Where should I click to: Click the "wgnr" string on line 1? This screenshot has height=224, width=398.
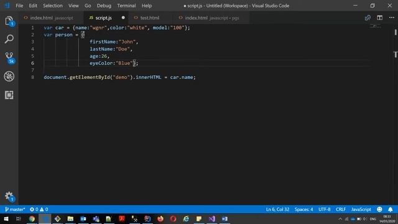click(98, 27)
